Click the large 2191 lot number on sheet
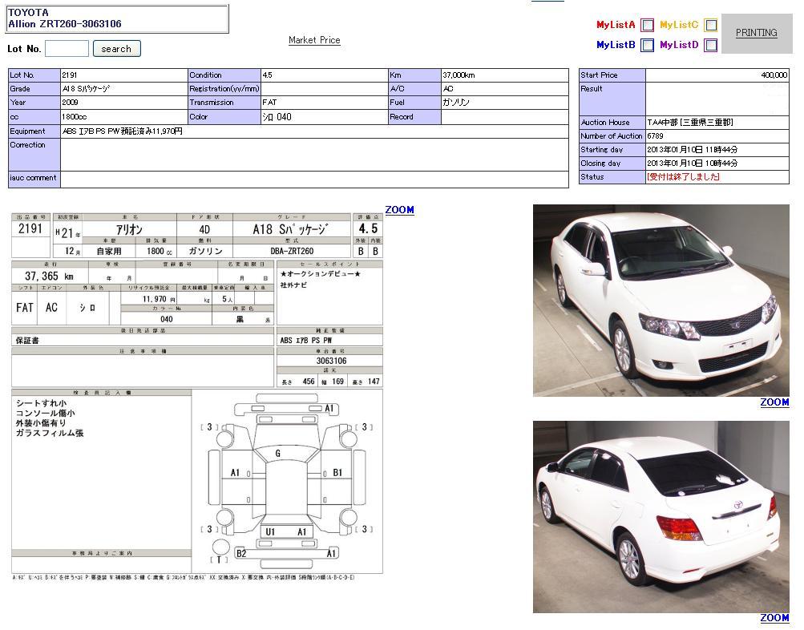 (x=30, y=229)
